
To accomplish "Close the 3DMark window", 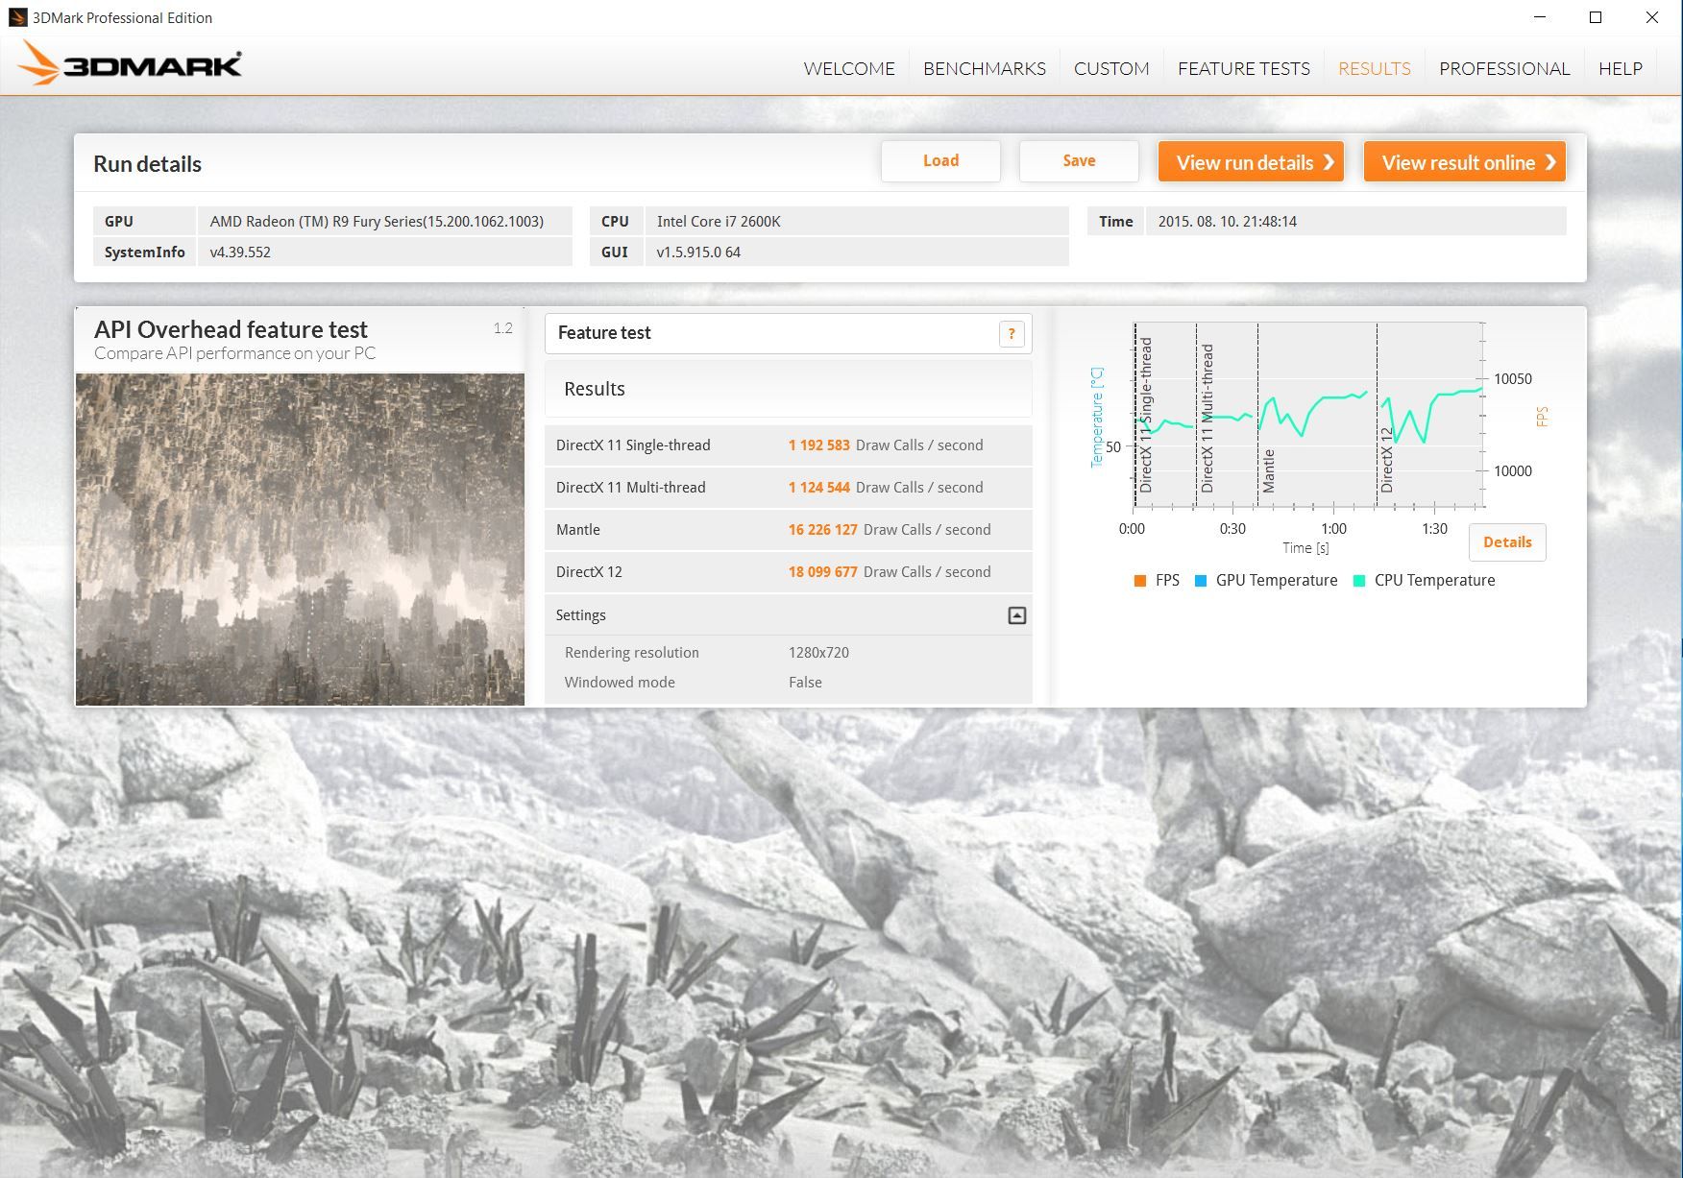I will click(1652, 17).
